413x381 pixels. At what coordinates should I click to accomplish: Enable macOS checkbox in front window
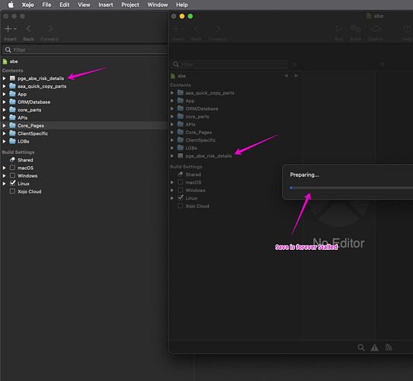click(x=180, y=182)
